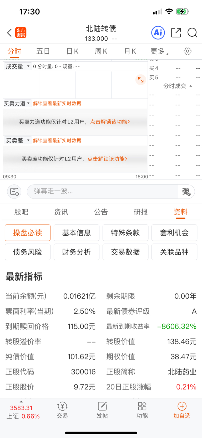Open the 公告 tab

point(101,212)
